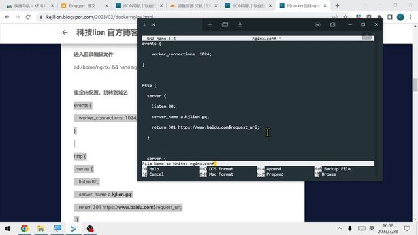Click Chrome browser back button
The image size is (418, 235).
point(7,17)
